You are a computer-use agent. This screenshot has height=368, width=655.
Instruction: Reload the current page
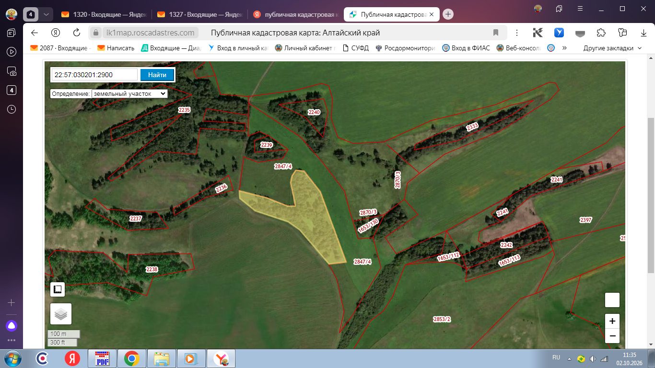77,33
